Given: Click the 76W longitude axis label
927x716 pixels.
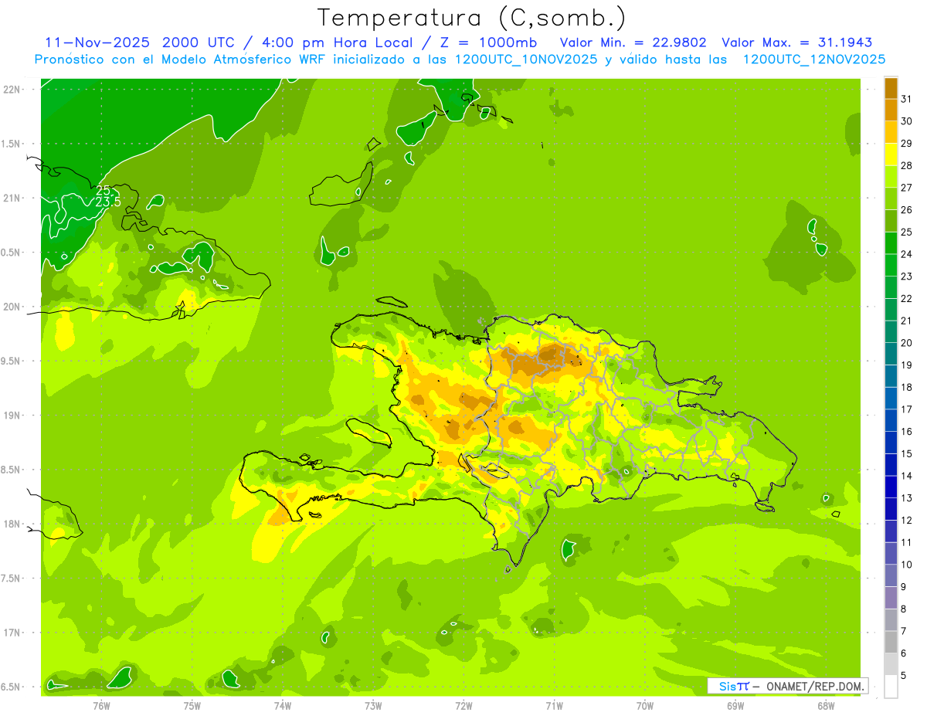Looking at the screenshot, I should [101, 706].
